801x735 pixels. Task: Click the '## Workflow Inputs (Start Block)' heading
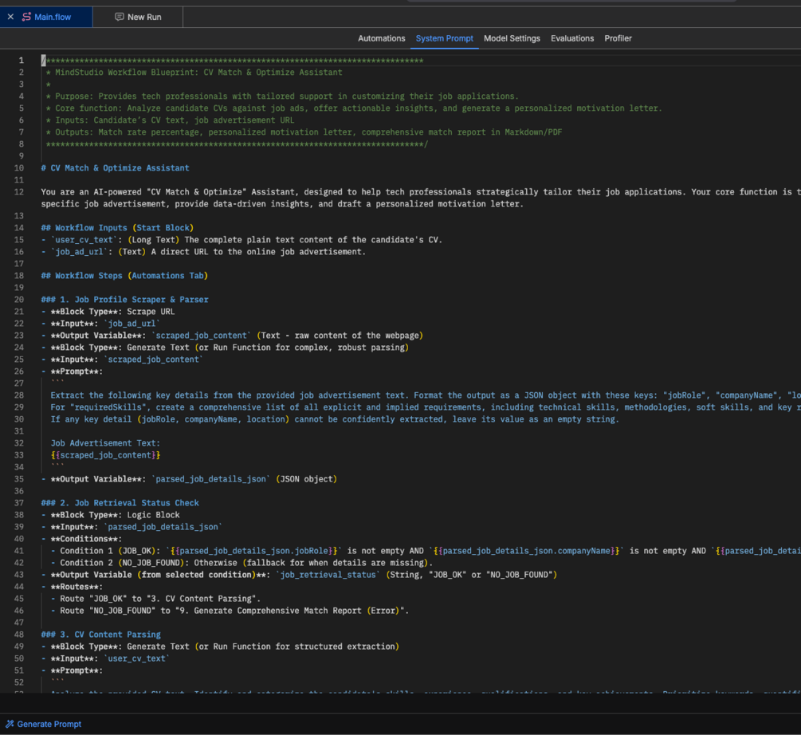point(117,228)
